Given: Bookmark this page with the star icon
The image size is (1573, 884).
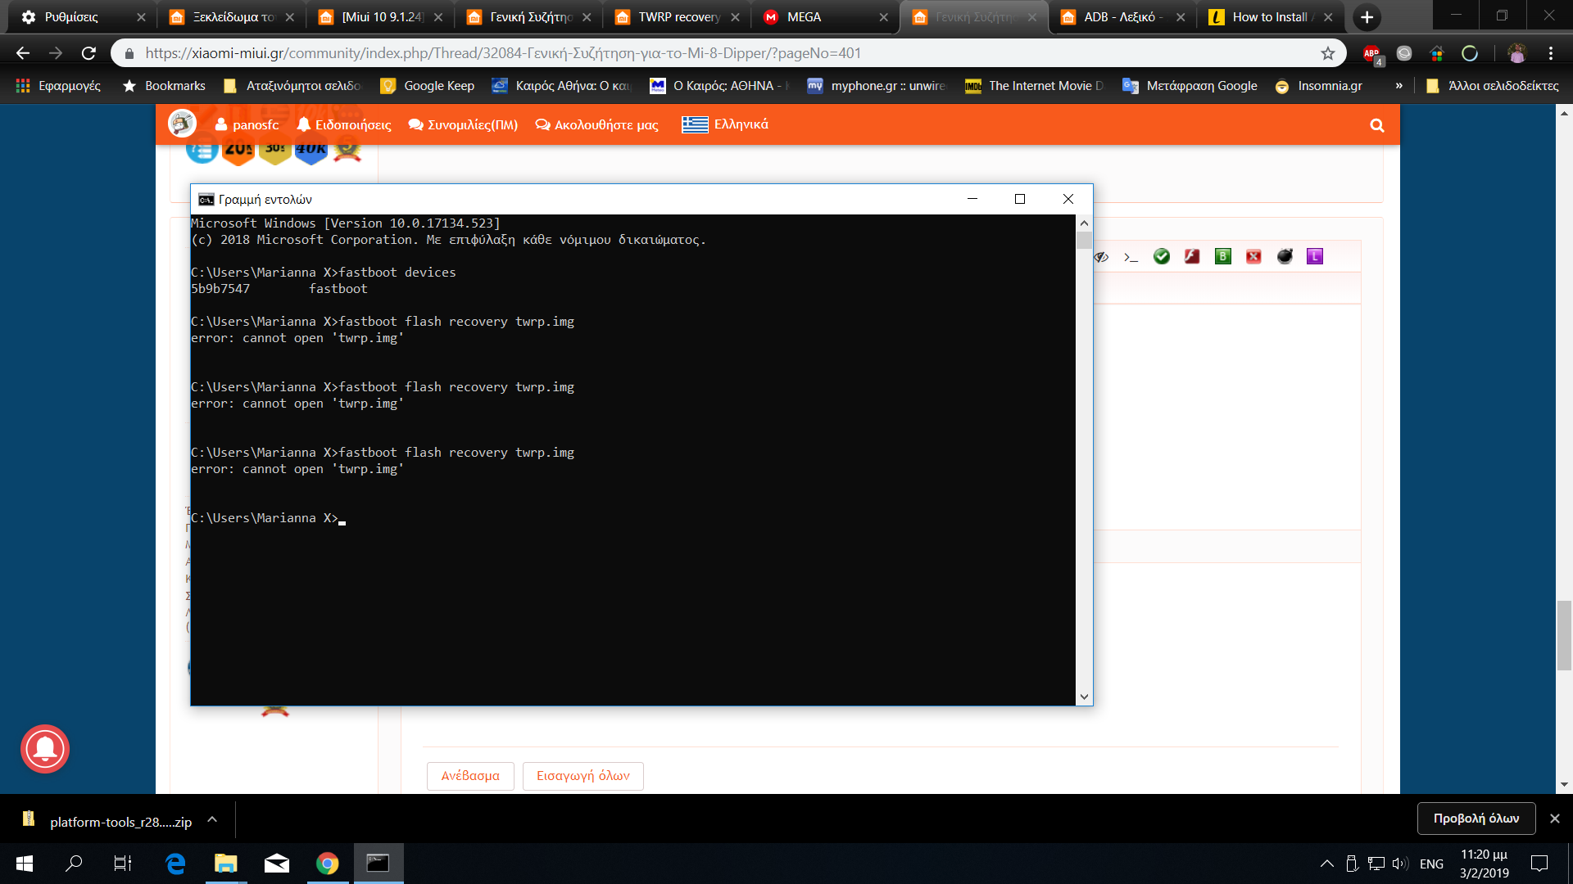Looking at the screenshot, I should (1328, 53).
